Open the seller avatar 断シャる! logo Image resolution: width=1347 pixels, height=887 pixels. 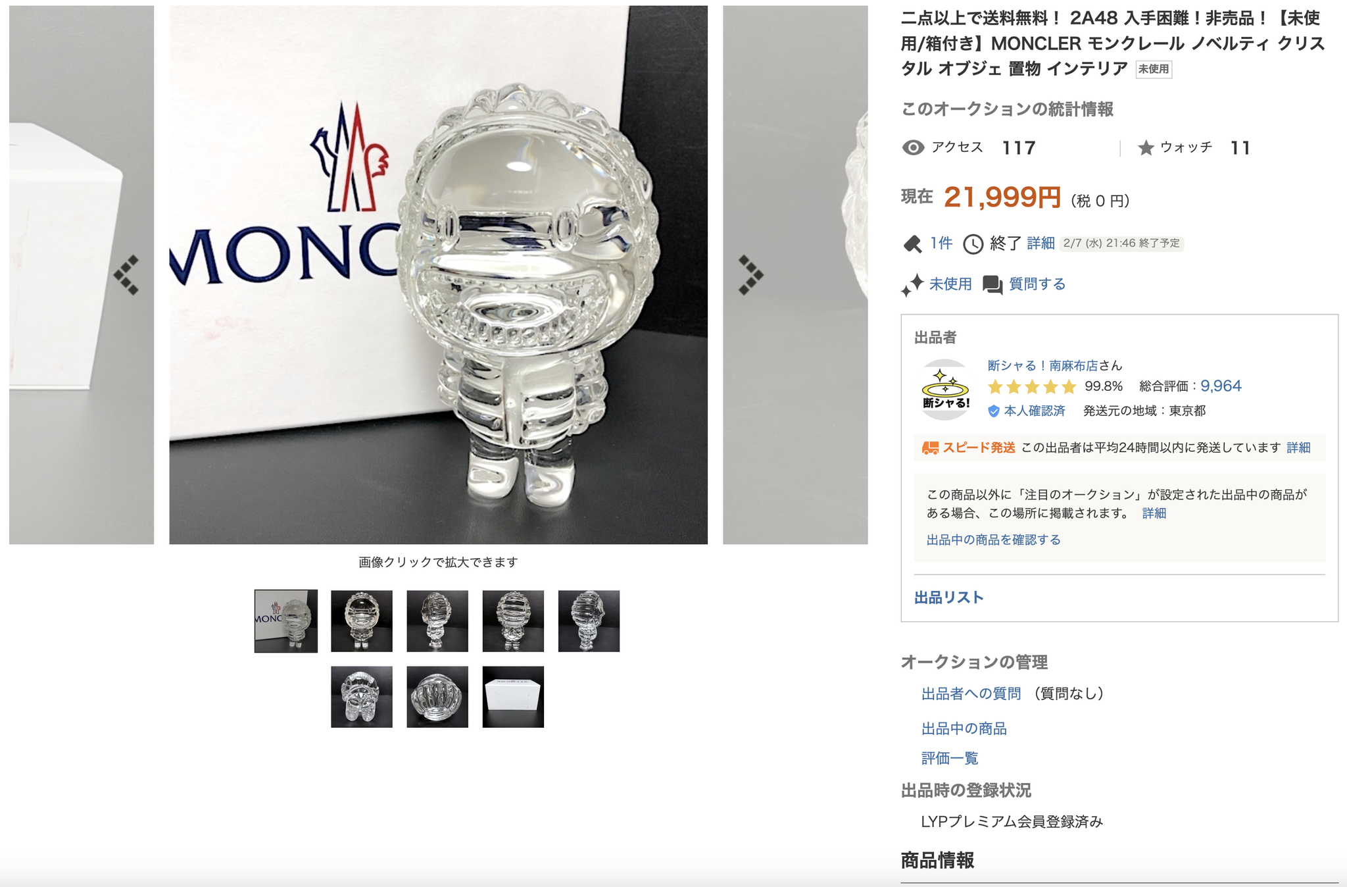pos(945,390)
